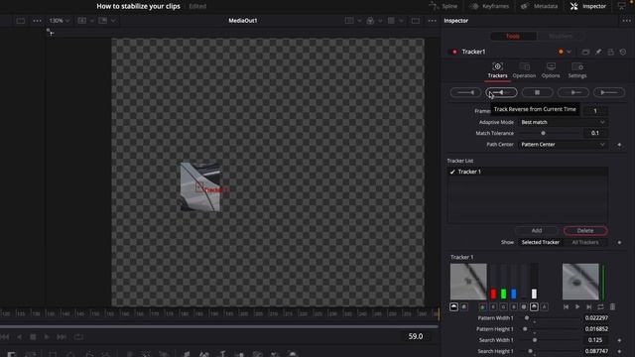Click the Add tracker button
This screenshot has height=357, width=635.
tap(537, 231)
